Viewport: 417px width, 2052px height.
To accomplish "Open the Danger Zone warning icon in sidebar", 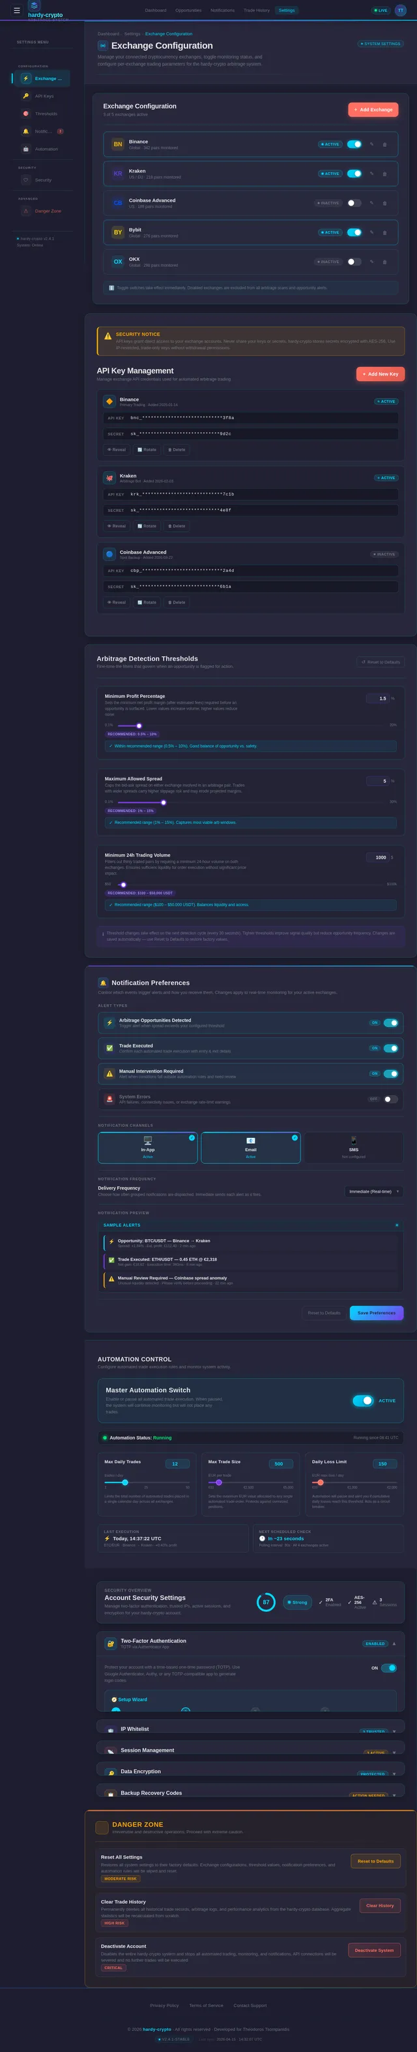I will (x=25, y=211).
